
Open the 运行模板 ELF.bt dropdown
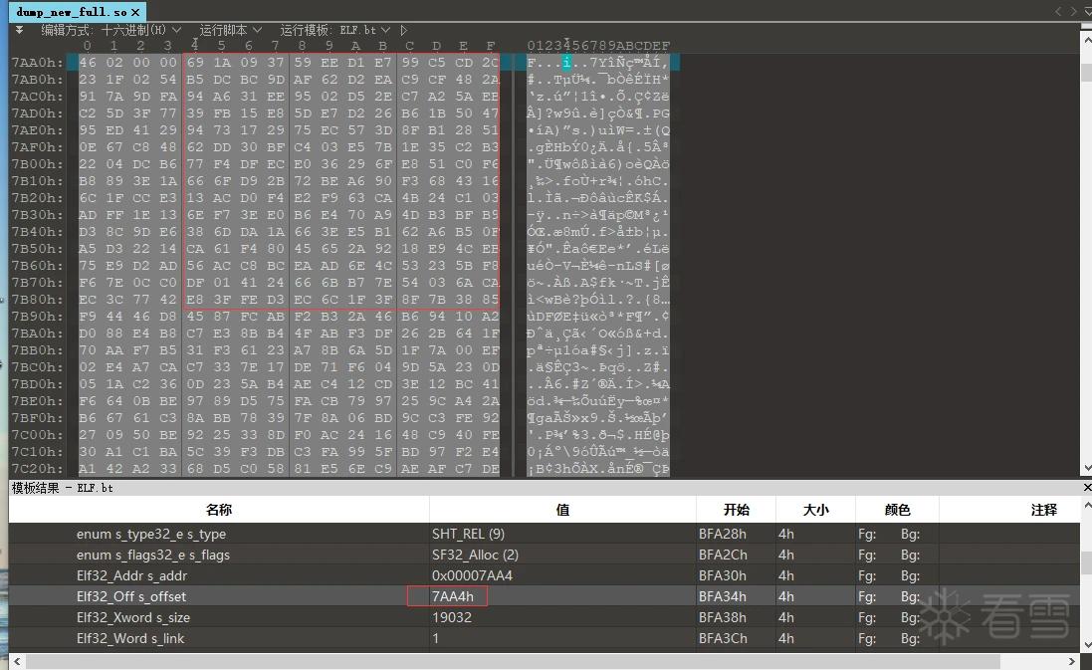[334, 30]
